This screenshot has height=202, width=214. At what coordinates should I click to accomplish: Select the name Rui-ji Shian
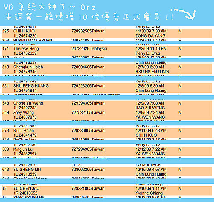[x=24, y=131]
